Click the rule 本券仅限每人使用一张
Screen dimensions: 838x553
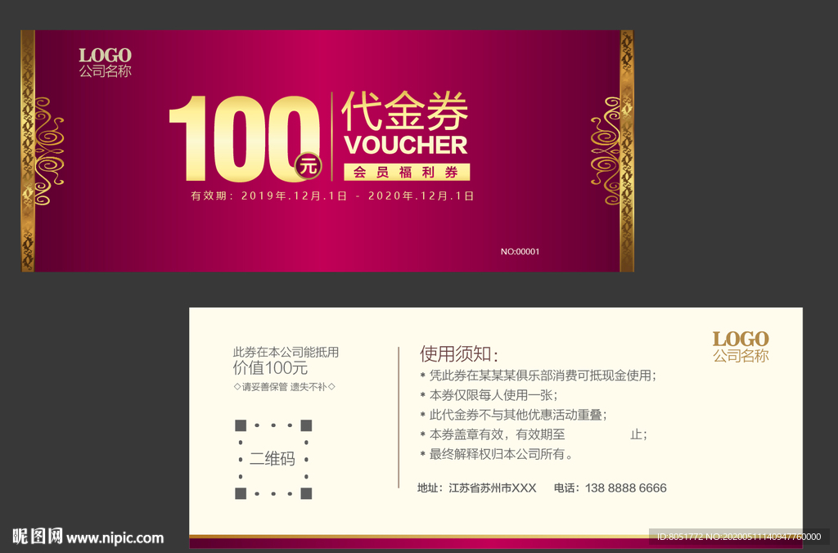(x=489, y=395)
